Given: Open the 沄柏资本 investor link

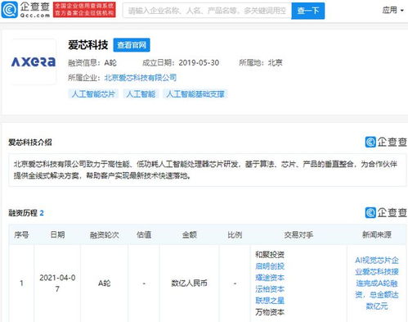Looking at the screenshot, I should pos(270,289).
